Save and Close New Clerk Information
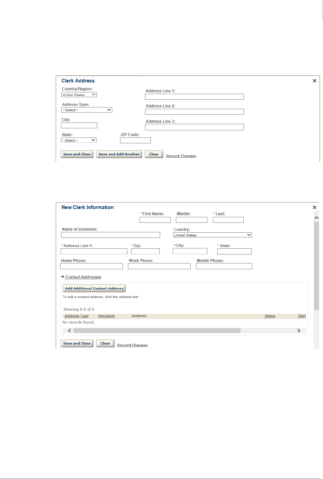Viewport: 323px width, 479px height. pyautogui.click(x=77, y=344)
